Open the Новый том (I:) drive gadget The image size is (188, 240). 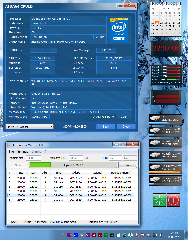click(x=165, y=144)
